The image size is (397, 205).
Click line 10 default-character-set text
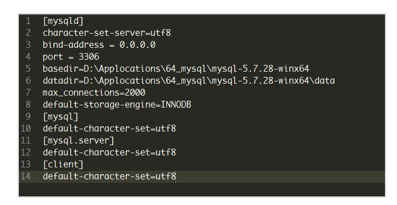[109, 129]
